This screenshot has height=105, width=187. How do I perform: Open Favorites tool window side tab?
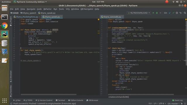(x=11, y=91)
